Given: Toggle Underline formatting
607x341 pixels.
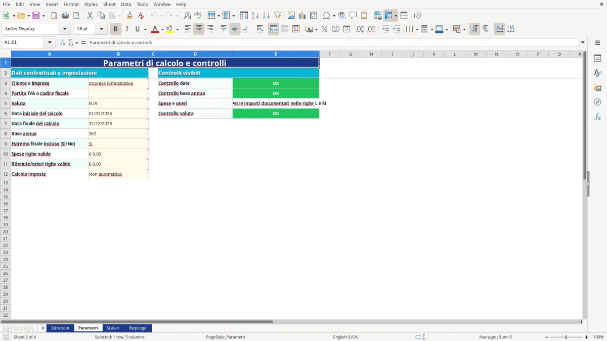Looking at the screenshot, I should click(x=137, y=29).
